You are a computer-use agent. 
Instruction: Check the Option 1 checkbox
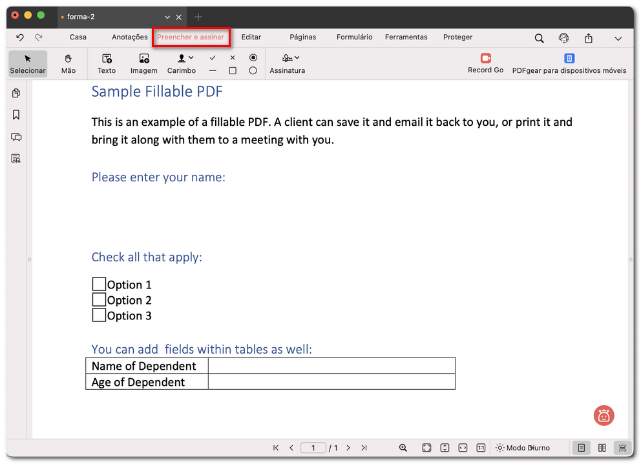(99, 284)
